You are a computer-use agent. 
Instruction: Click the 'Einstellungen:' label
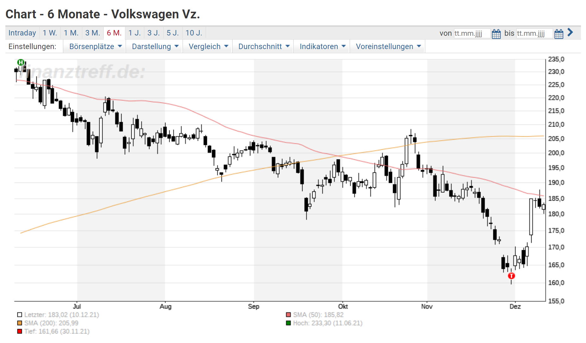click(x=32, y=47)
